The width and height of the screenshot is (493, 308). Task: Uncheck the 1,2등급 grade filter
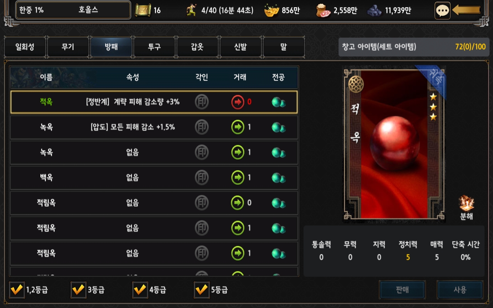(17, 290)
